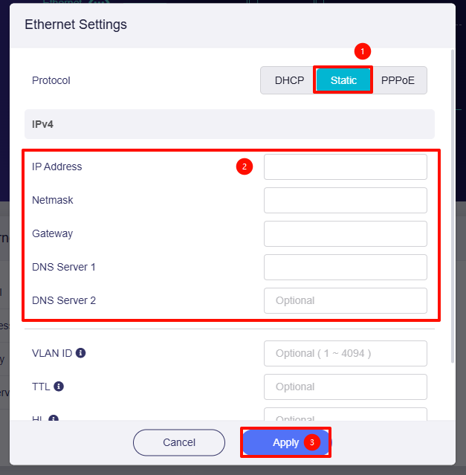This screenshot has width=466, height=475.
Task: Click the red step 1 badge
Action: point(362,51)
